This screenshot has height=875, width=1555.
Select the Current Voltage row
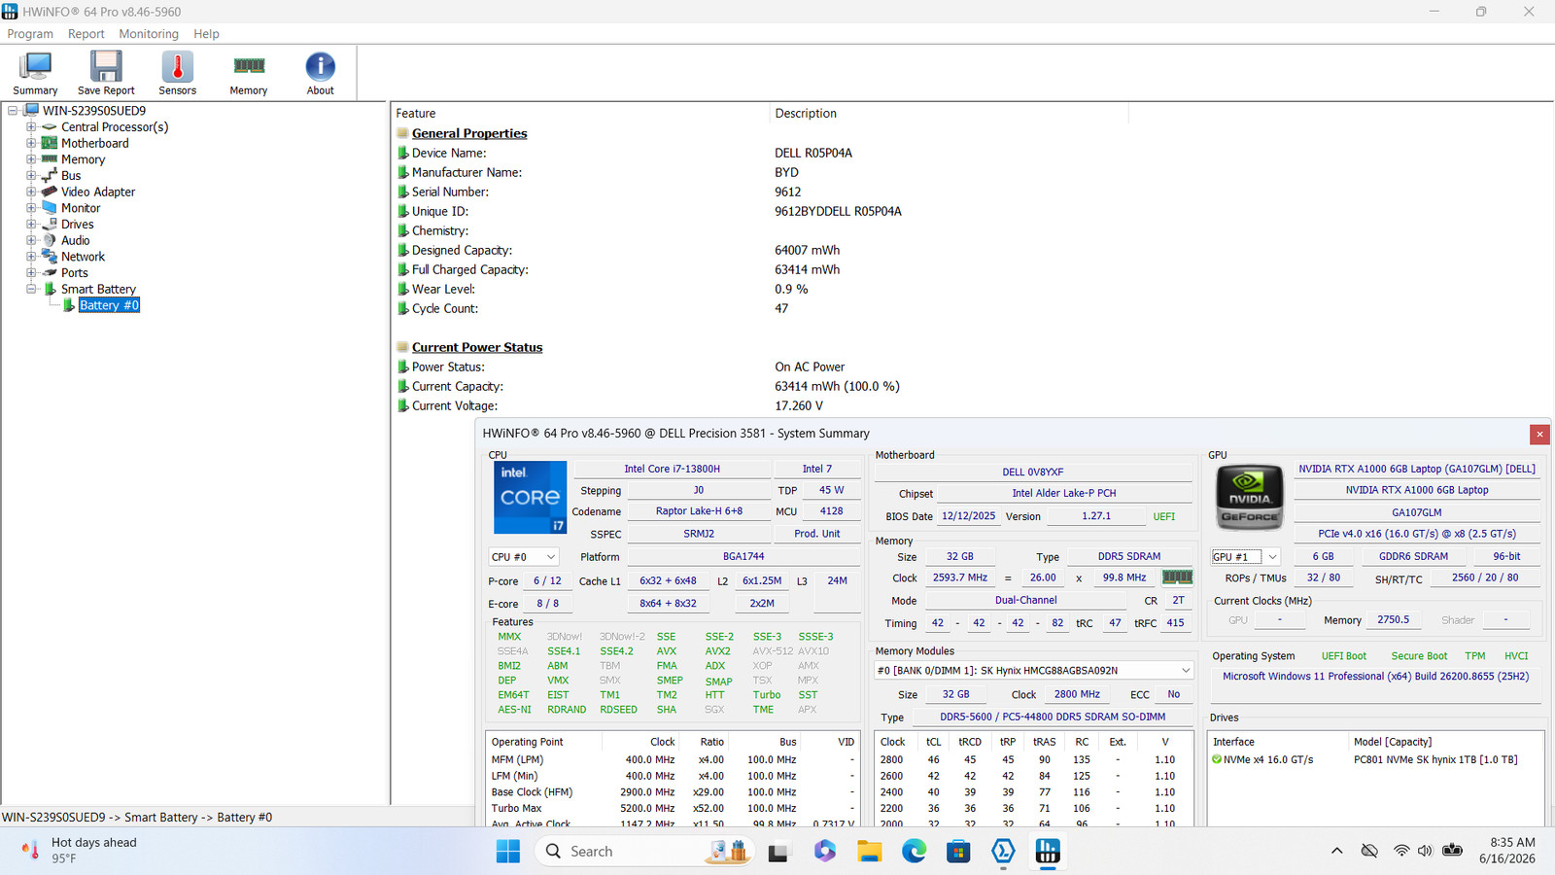point(609,405)
